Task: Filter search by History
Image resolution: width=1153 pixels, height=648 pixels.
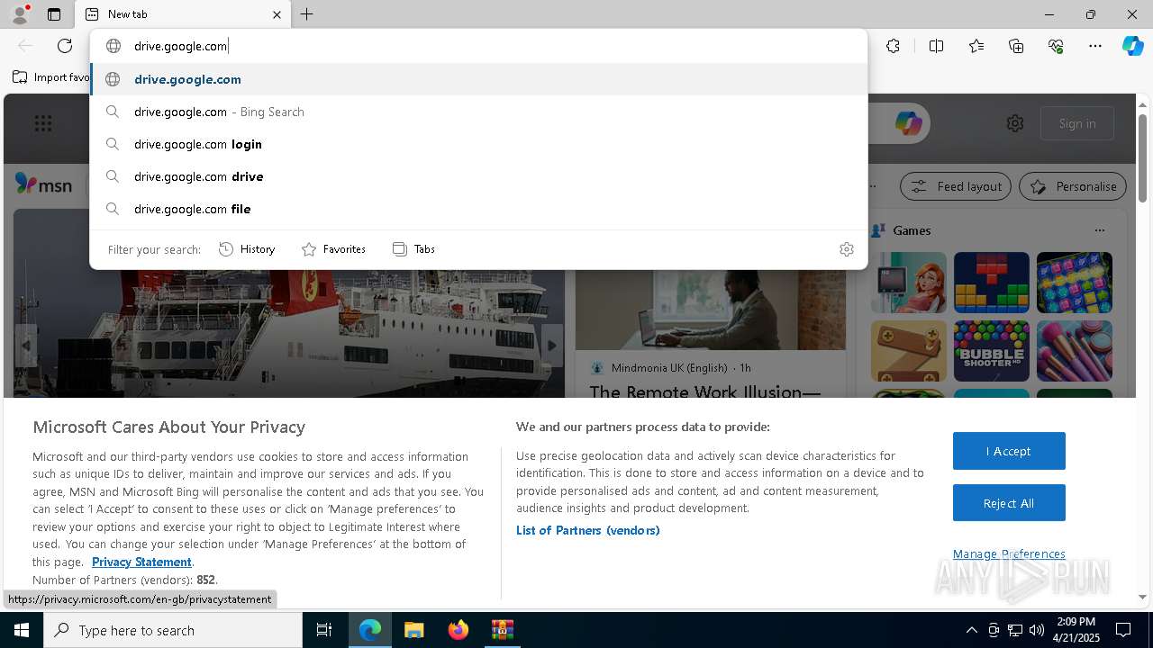Action: [247, 249]
